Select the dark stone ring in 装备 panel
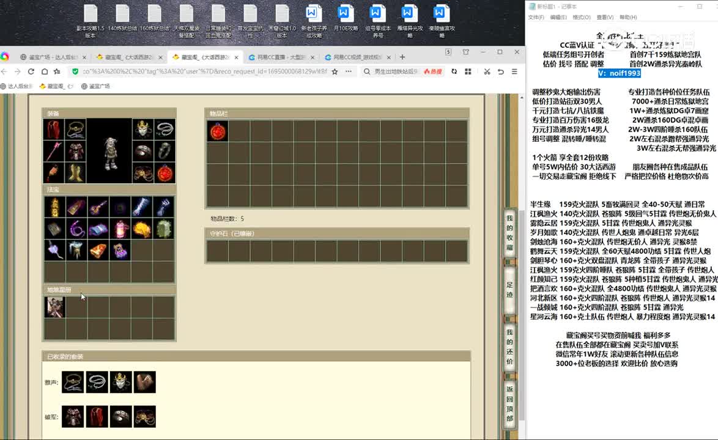Image resolution: width=718 pixels, height=440 pixels. (x=165, y=152)
